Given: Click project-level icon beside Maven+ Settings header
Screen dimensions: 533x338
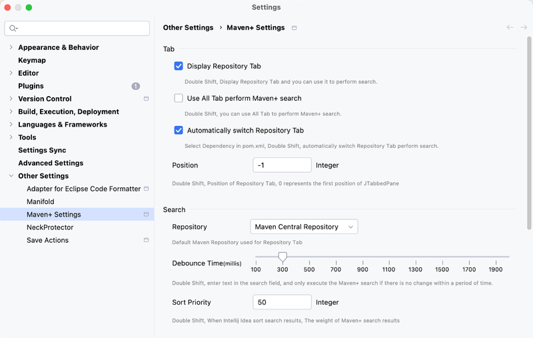Looking at the screenshot, I should click(294, 28).
